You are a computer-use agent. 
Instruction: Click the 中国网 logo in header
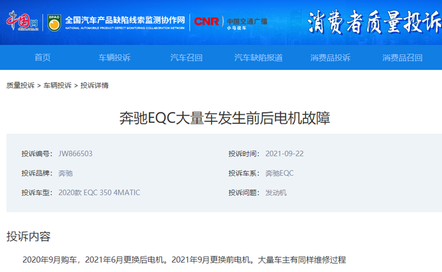pos(23,22)
